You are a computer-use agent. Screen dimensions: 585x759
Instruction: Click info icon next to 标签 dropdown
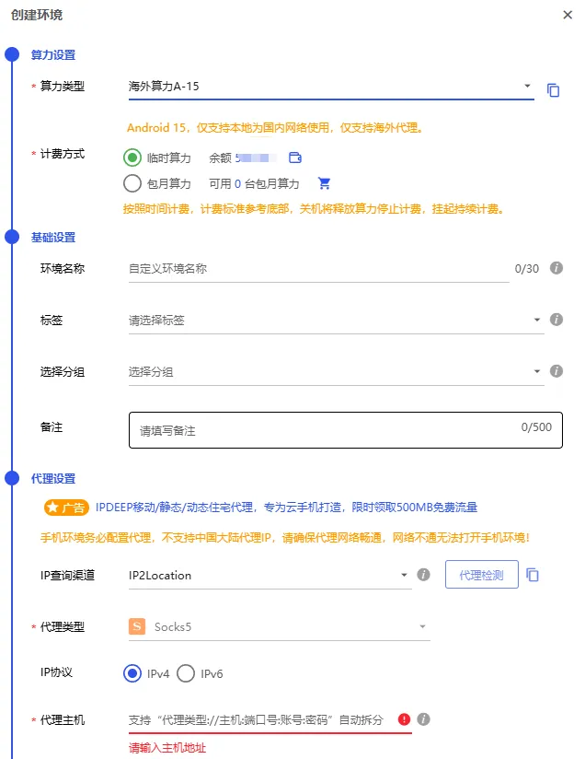pos(556,320)
